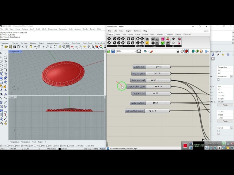The image size is (234, 175).
Task: Toggle the End osnap checkbox
Action: click(1, 146)
